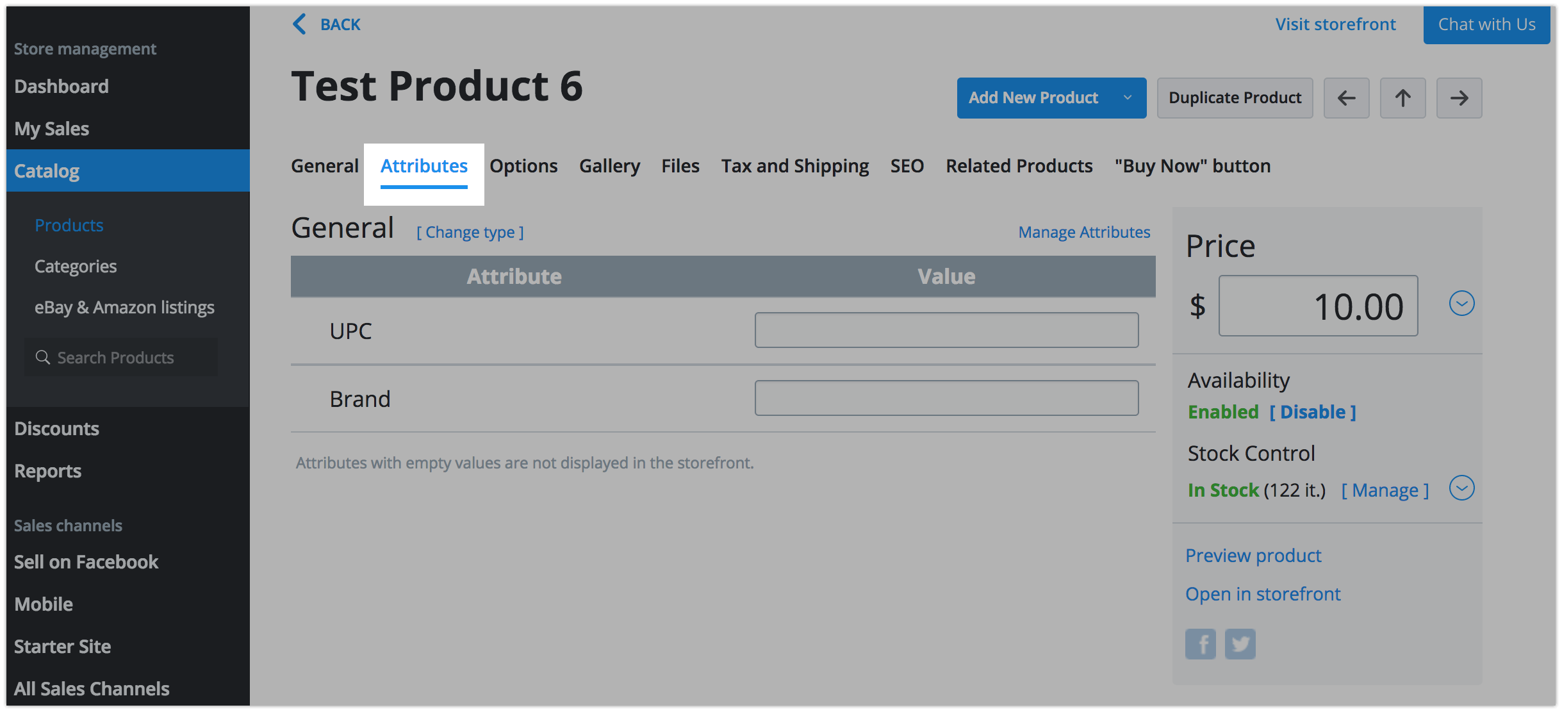Click the Brand attribute label
1562x712 pixels.
coord(359,399)
